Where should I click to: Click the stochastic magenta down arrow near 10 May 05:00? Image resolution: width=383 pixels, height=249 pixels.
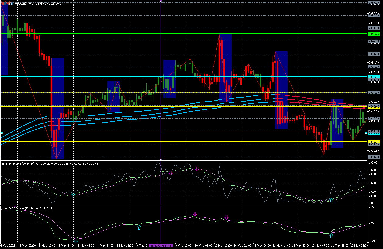(x=197, y=168)
